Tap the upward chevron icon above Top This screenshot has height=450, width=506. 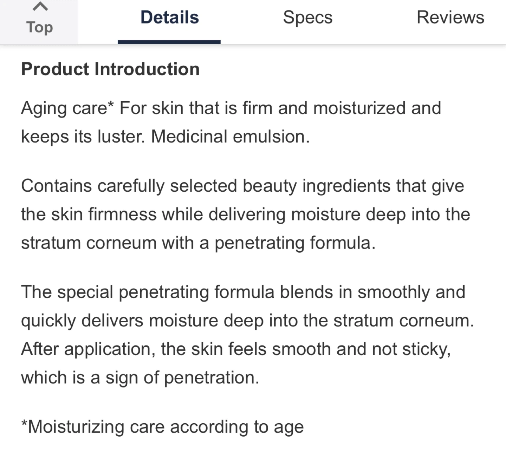39,6
